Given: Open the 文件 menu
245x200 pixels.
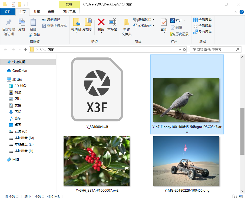Looking at the screenshot, I should tap(8, 12).
